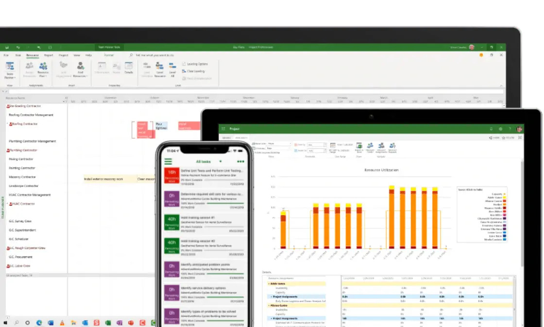Open the Hold training session #1 task

[204, 224]
